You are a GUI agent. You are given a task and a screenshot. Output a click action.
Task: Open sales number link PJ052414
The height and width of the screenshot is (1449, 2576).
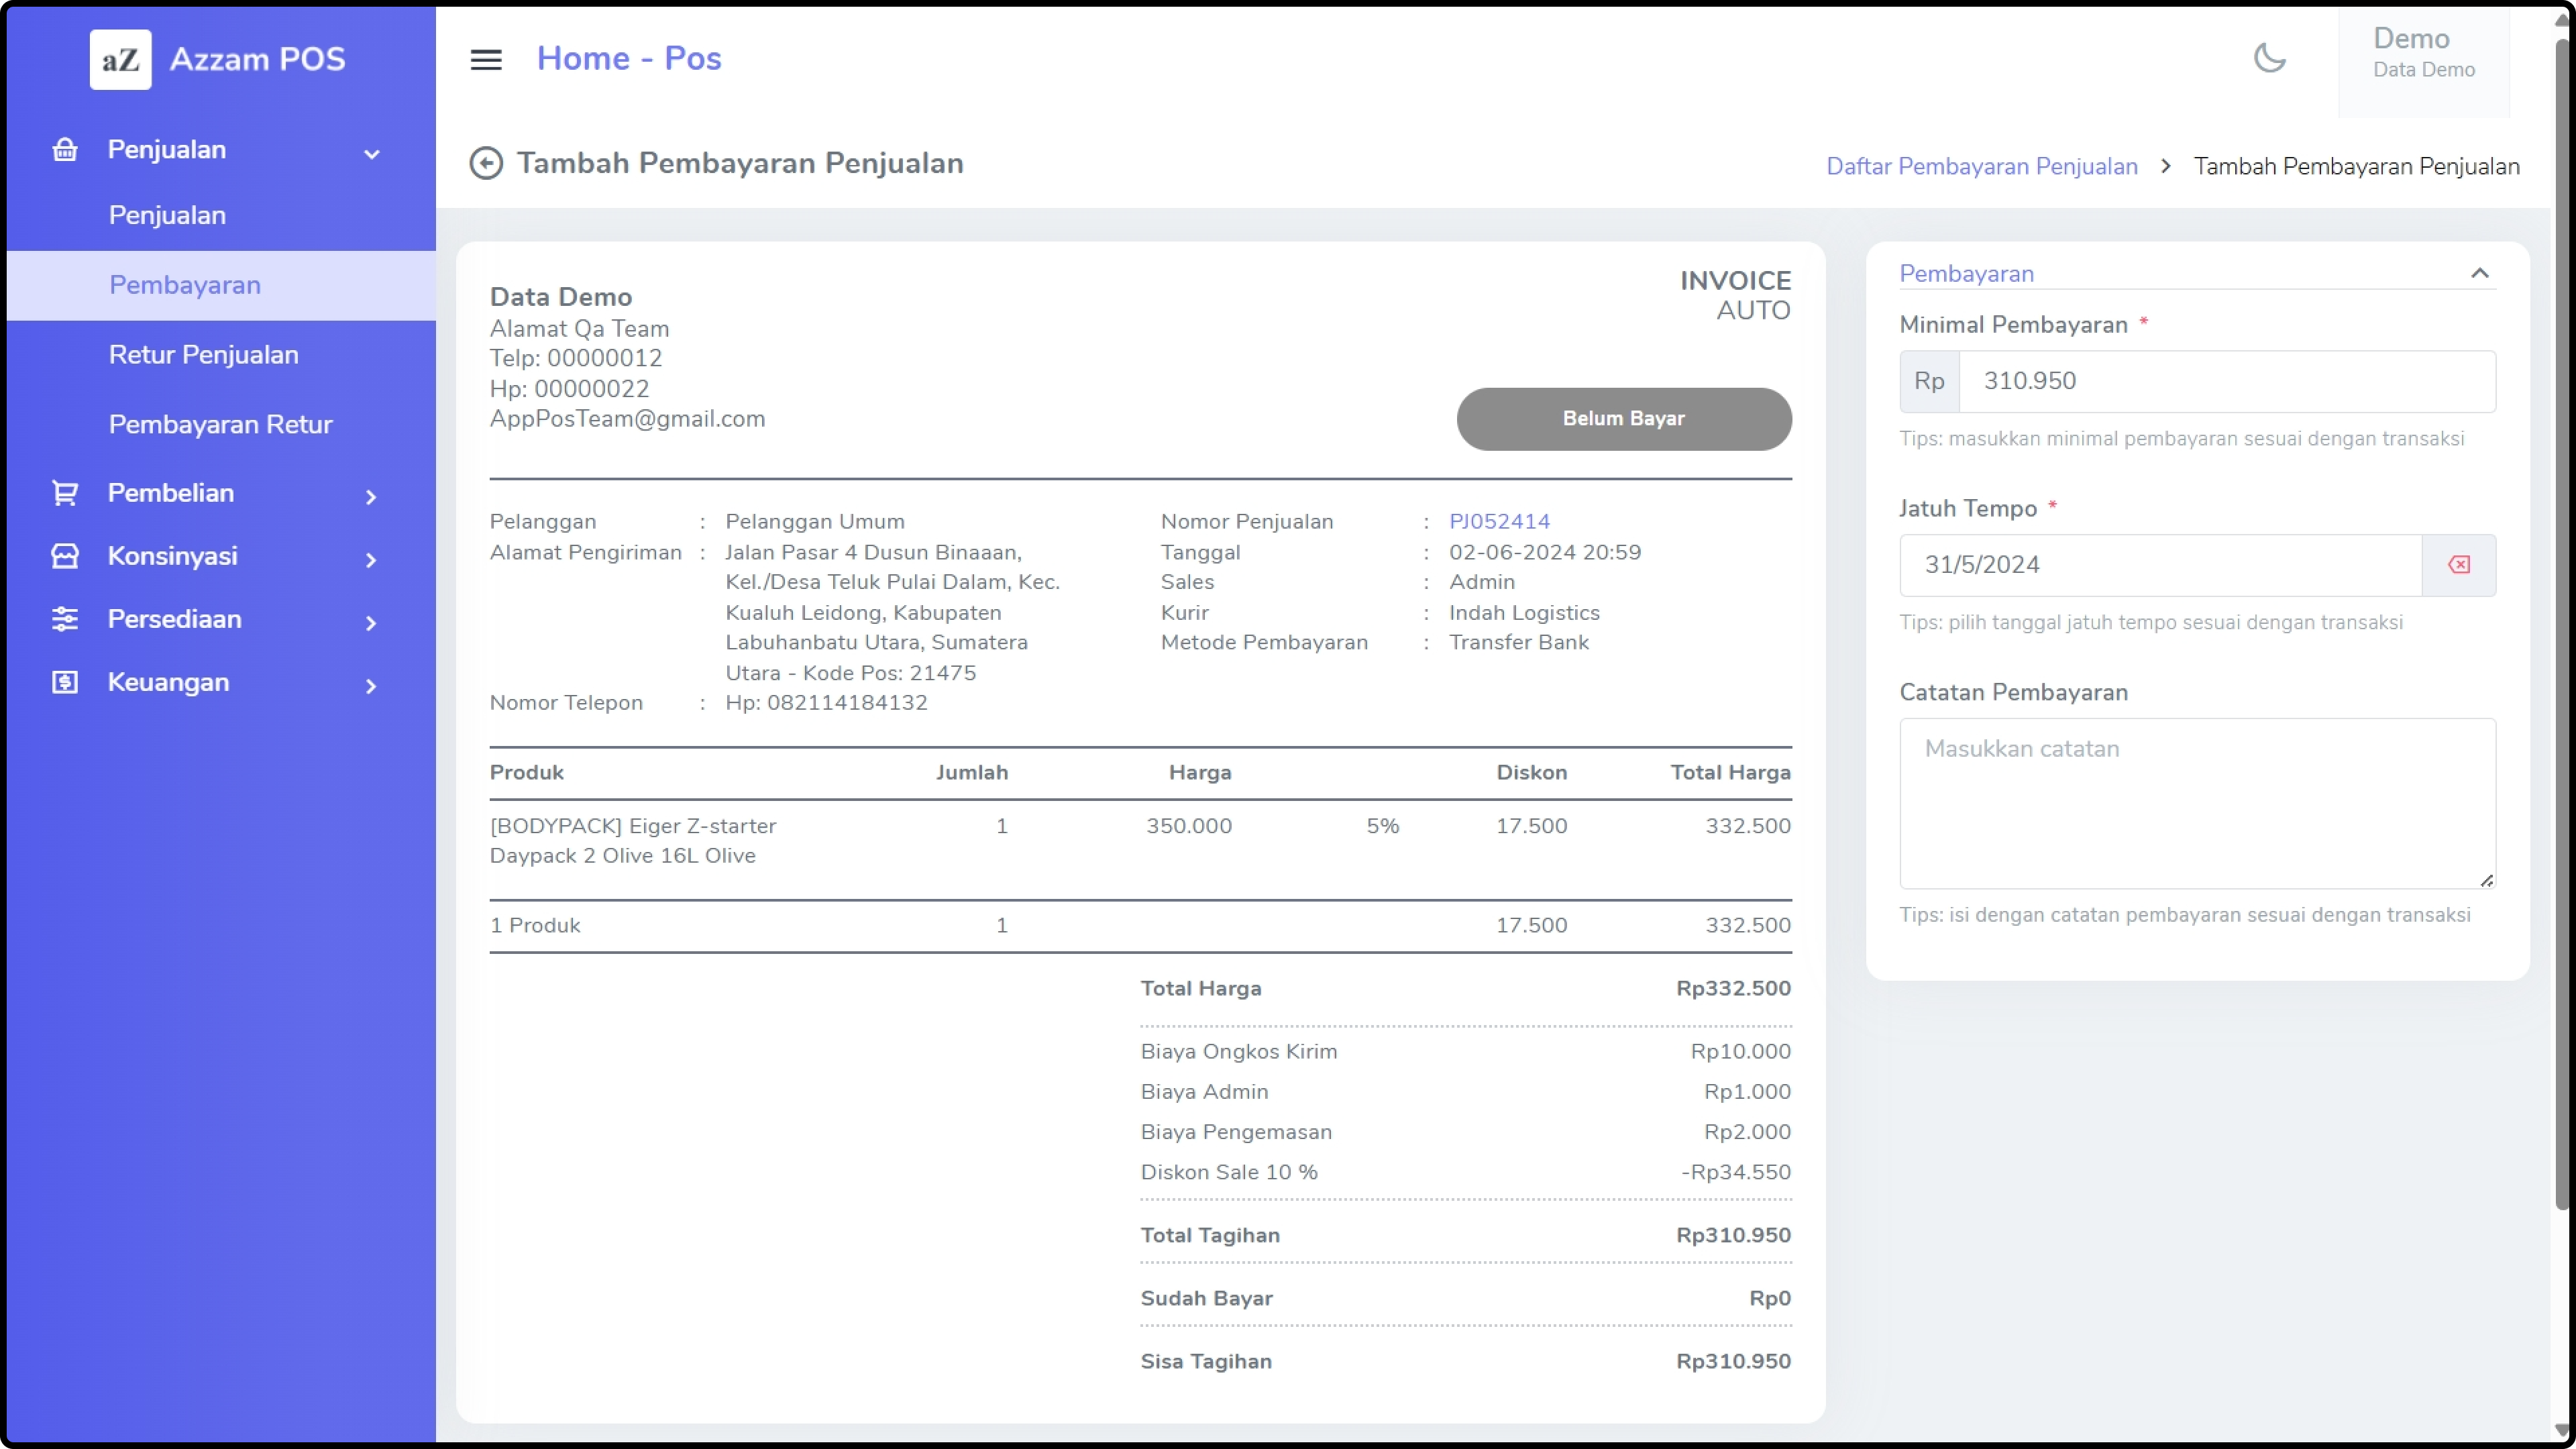click(x=1499, y=521)
